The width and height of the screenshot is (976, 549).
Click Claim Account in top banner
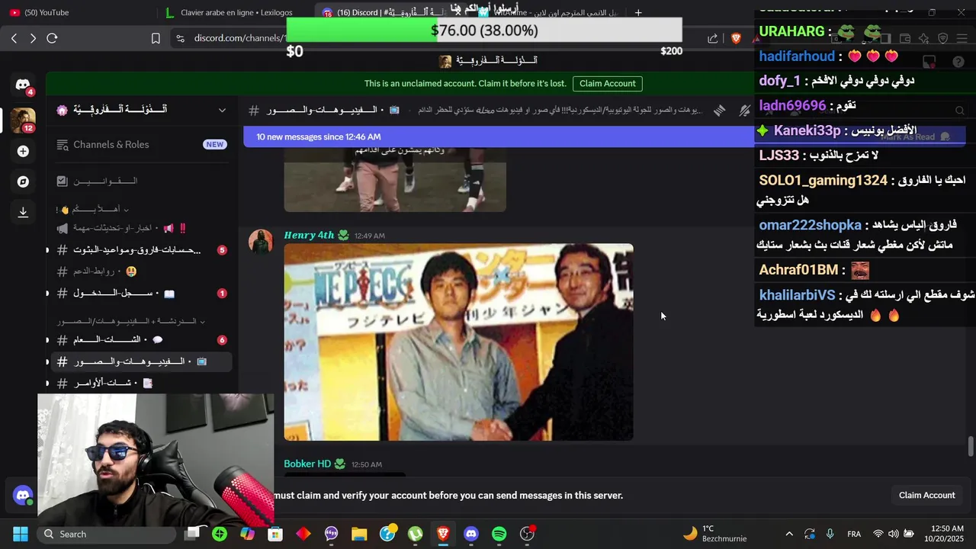(607, 84)
